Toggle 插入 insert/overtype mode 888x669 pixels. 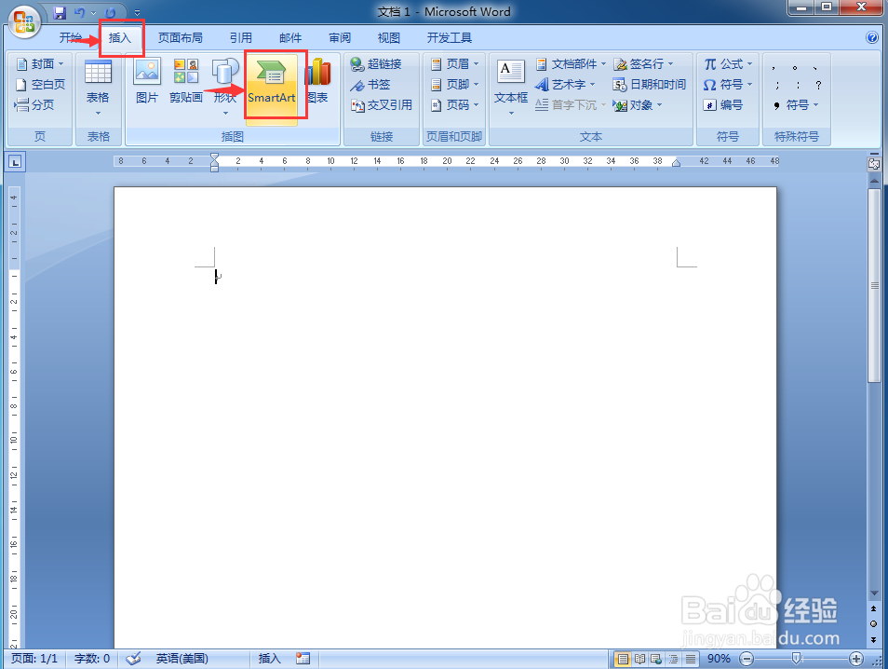pyautogui.click(x=270, y=659)
